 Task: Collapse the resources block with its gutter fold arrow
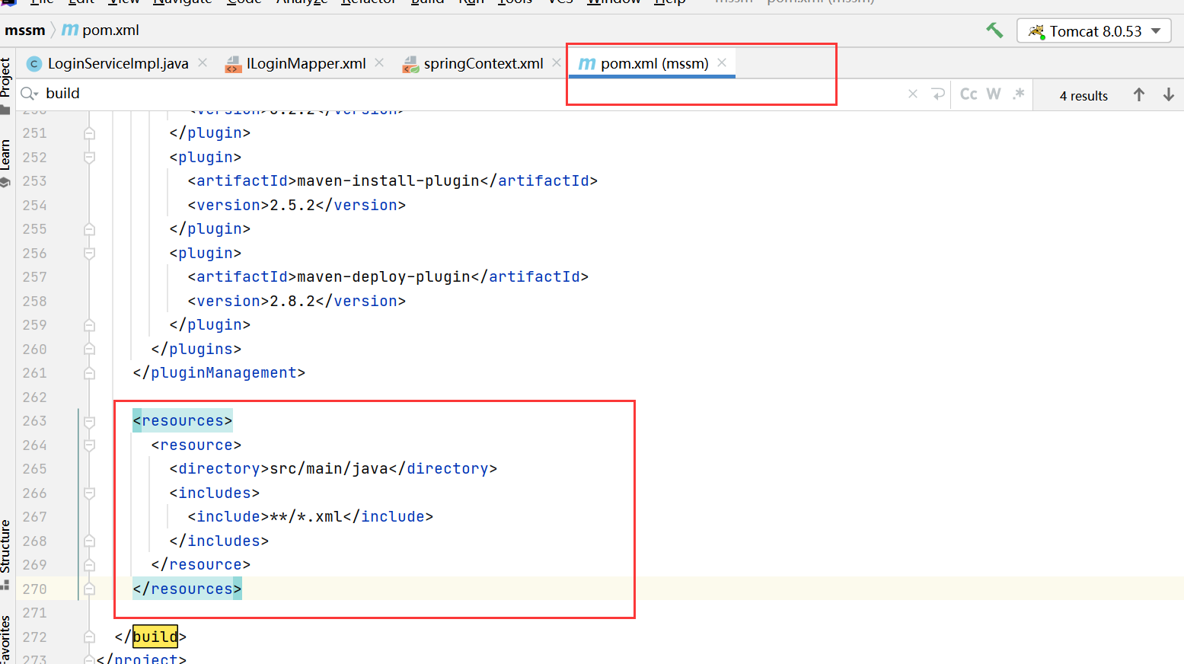[89, 420]
